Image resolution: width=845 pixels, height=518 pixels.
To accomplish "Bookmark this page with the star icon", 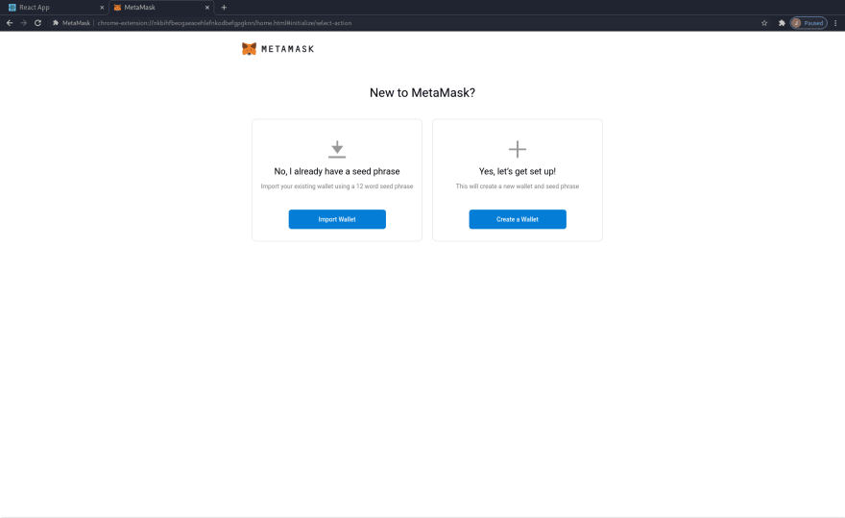I will tap(764, 23).
